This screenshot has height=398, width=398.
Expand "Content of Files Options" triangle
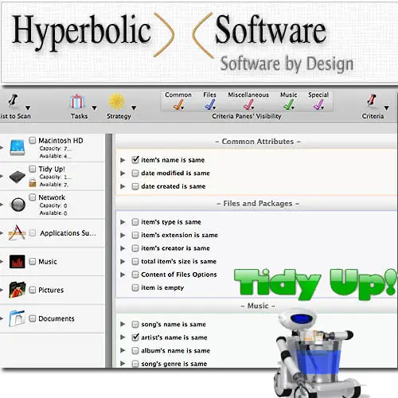point(123,275)
